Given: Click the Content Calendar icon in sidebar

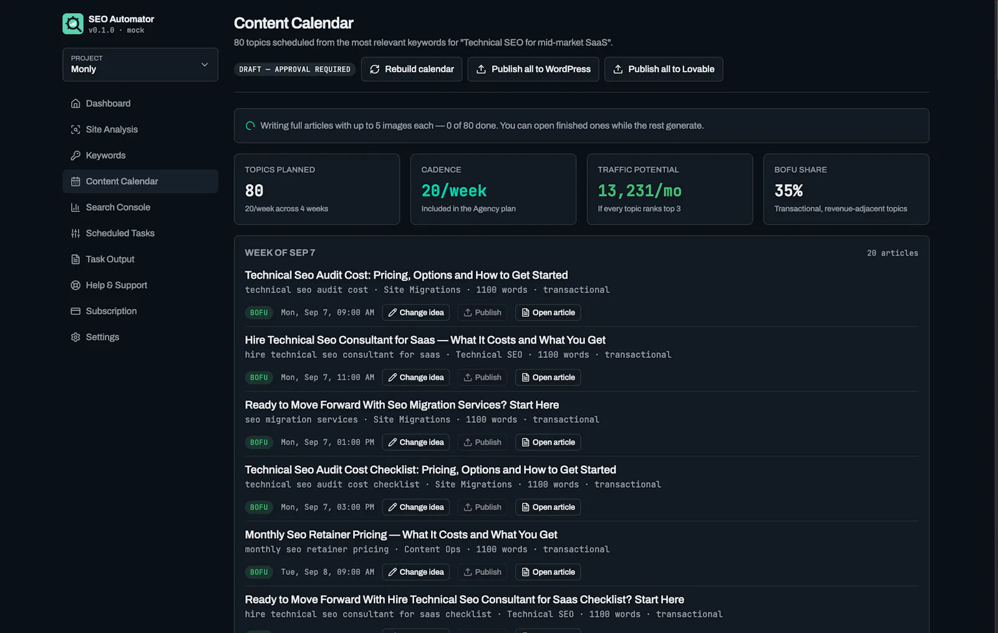Looking at the screenshot, I should 75,181.
